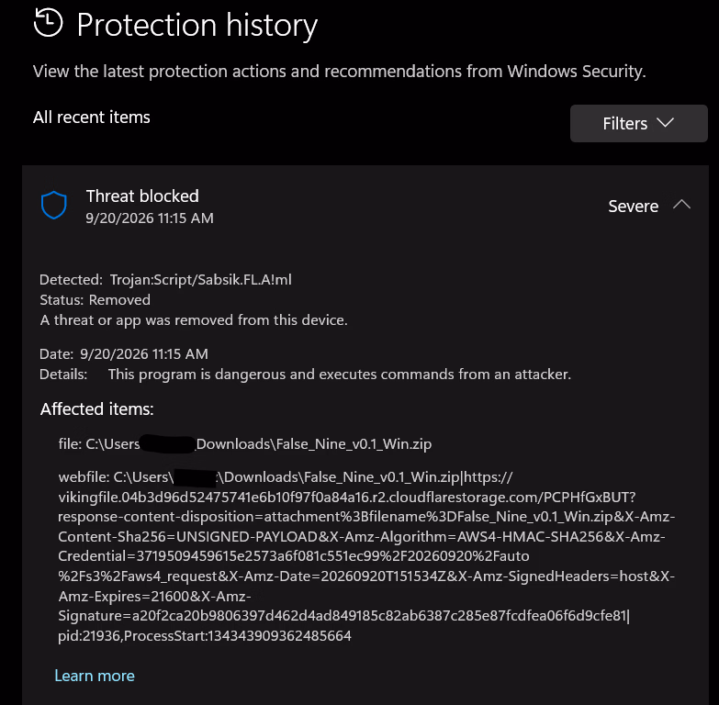Select the All recent items heading
The image size is (719, 705).
pos(92,117)
